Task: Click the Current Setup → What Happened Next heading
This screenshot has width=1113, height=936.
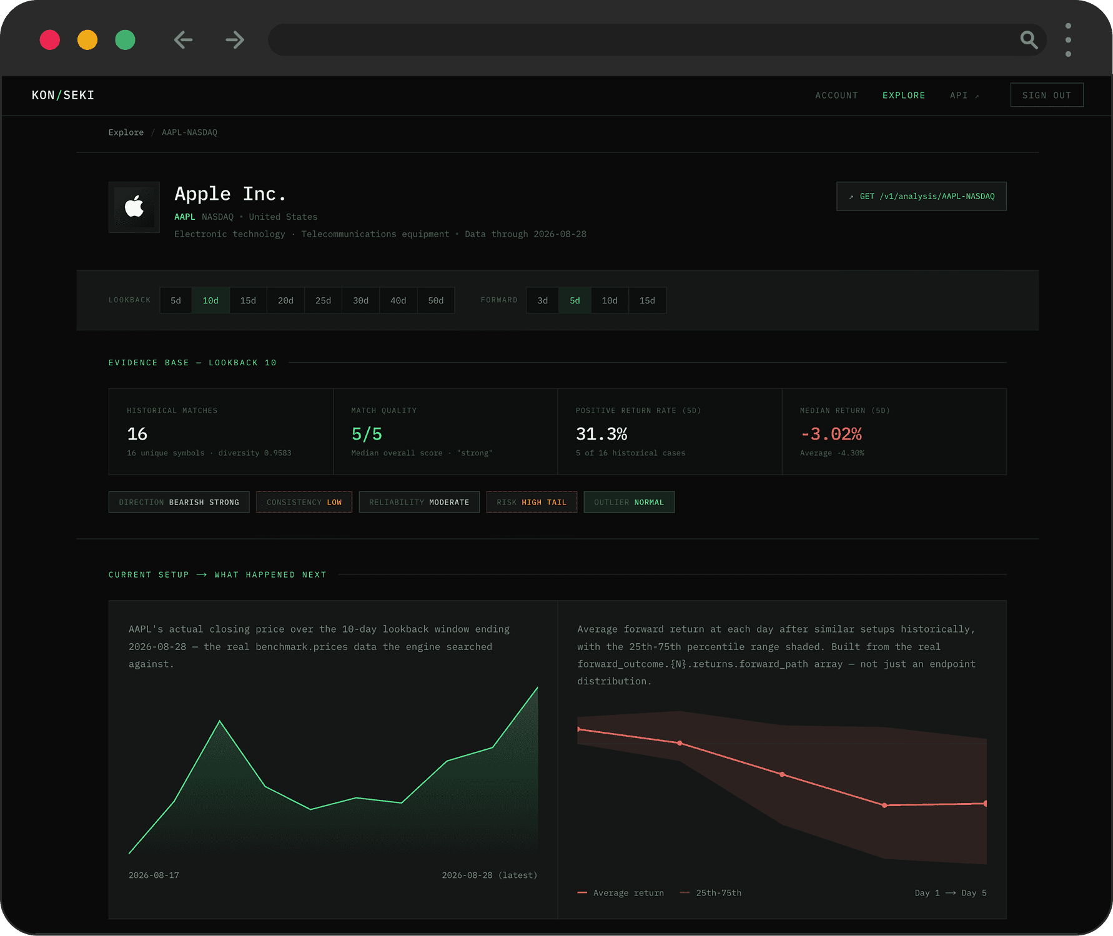Action: (217, 574)
